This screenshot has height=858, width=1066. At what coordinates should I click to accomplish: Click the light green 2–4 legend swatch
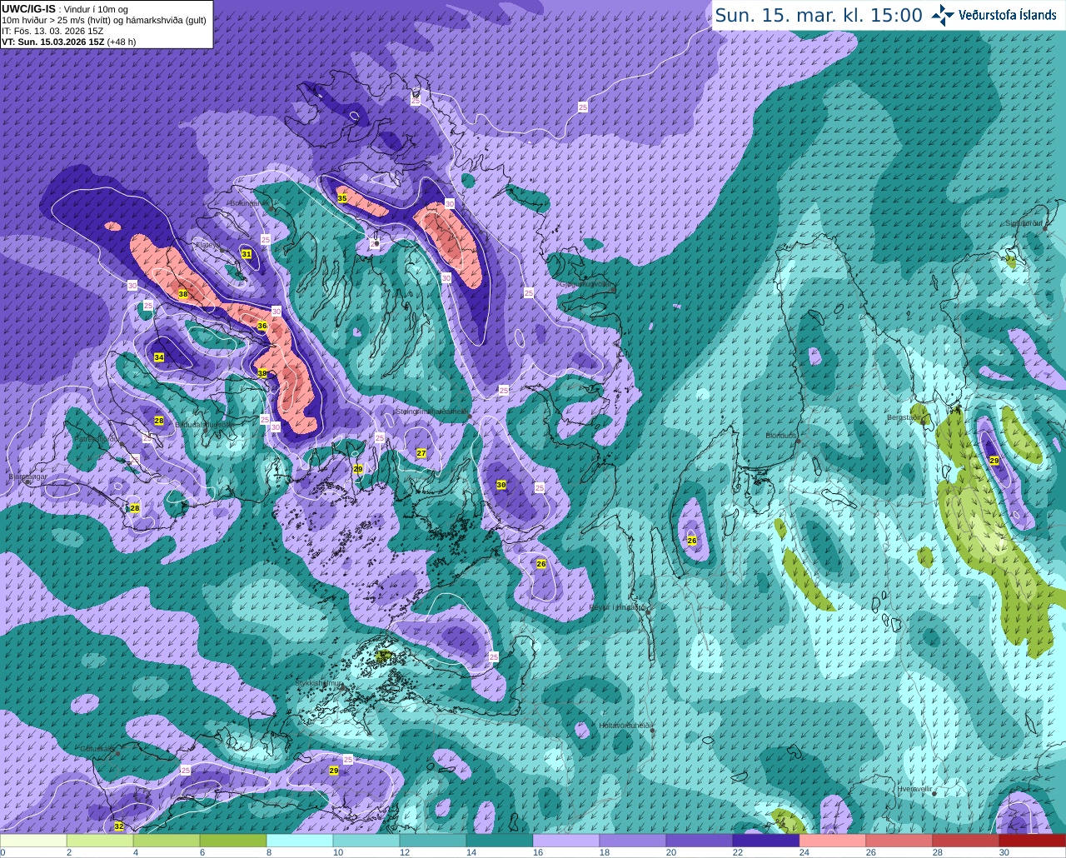point(100,841)
